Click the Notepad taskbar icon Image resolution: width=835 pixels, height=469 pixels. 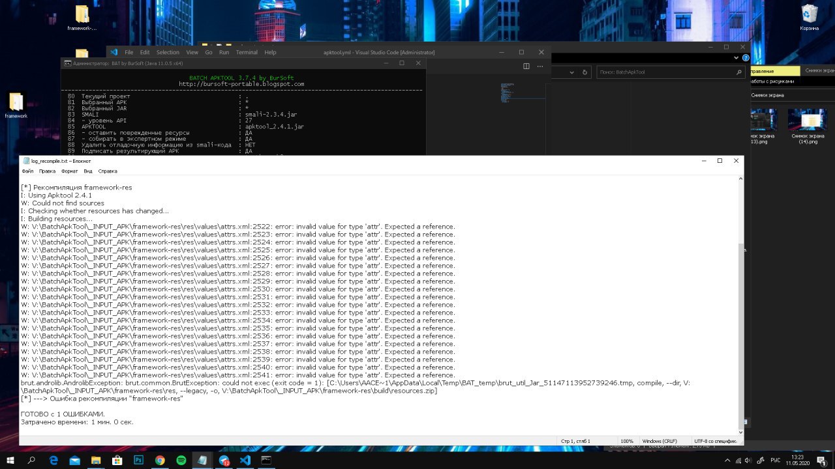[202, 460]
